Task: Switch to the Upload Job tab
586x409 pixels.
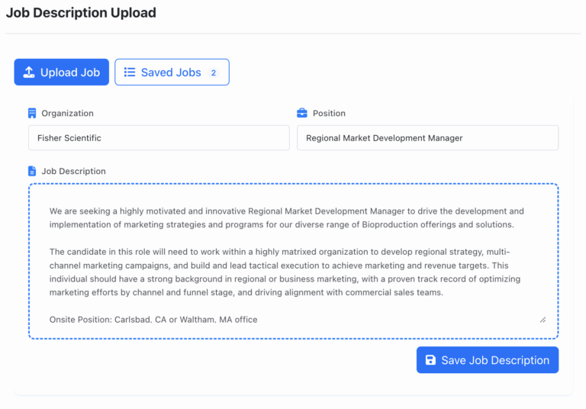Action: click(62, 72)
